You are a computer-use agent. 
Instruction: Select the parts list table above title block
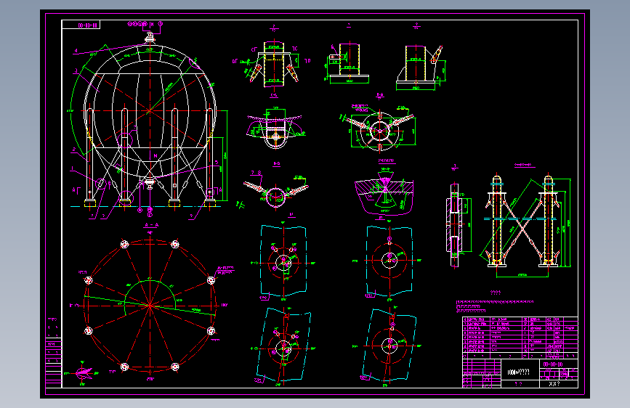[x=520, y=338]
